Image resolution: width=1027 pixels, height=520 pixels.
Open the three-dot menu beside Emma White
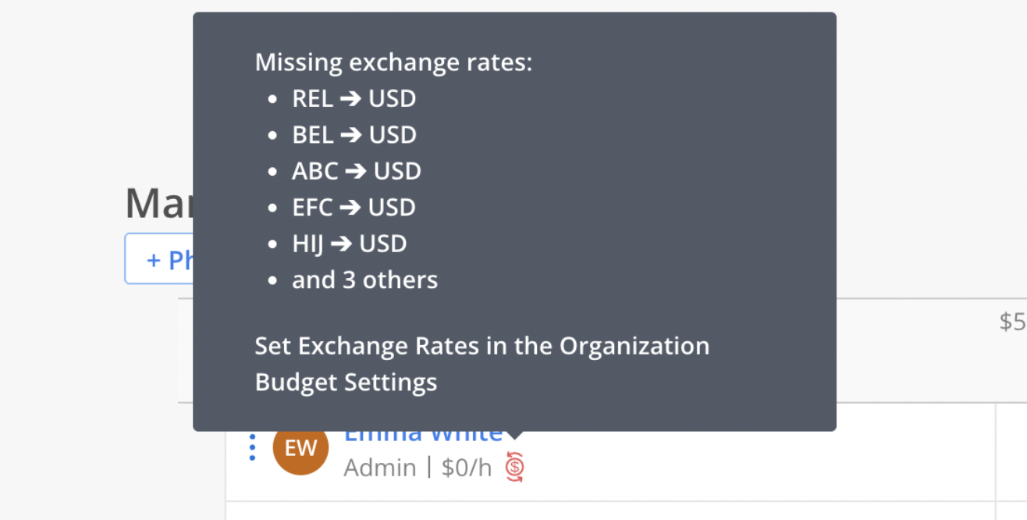(252, 447)
